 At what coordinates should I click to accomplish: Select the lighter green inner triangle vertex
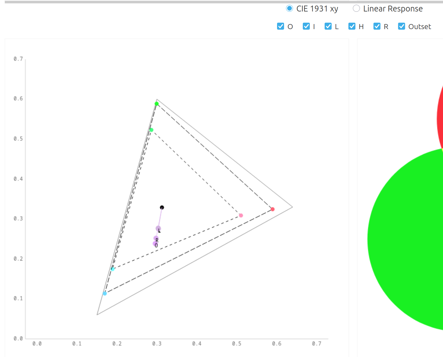tap(151, 130)
